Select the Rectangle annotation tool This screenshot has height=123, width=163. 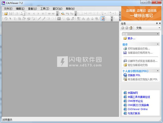[48, 19]
